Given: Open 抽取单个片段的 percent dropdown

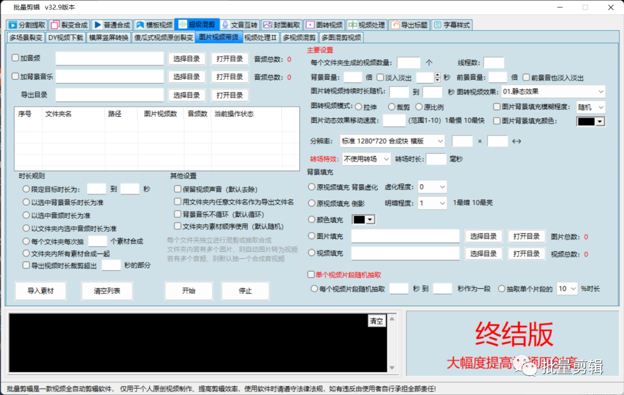Looking at the screenshot, I should (567, 289).
